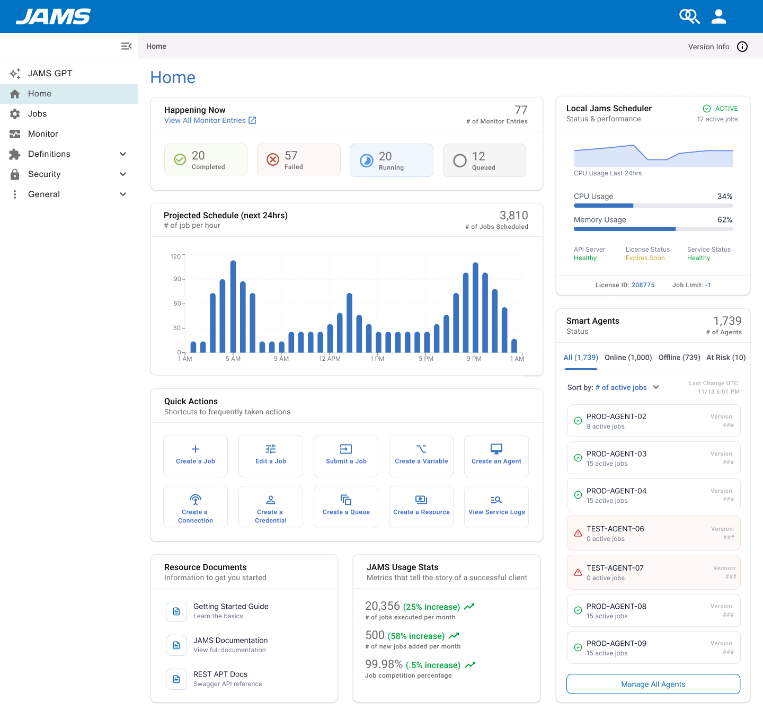Select the Create a Variable shortcut

(421, 456)
